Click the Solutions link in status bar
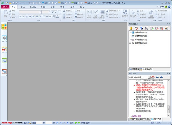172x125 pixels. click(x=18, y=123)
